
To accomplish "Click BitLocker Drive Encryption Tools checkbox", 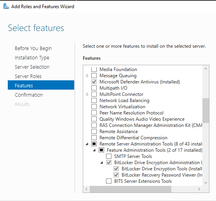I will [x=116, y=169].
